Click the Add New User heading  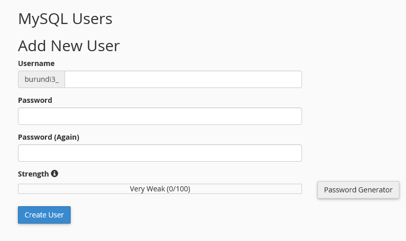(x=69, y=46)
